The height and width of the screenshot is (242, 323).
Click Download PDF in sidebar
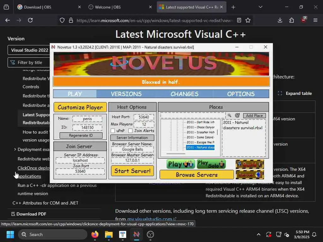pos(29,214)
